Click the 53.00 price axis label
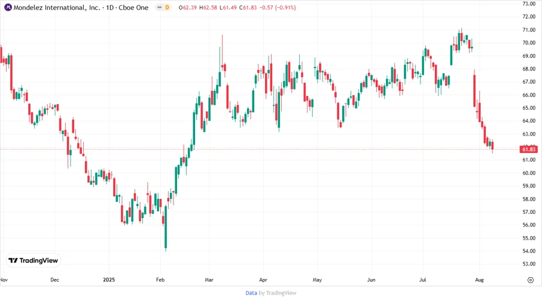Viewport: 542px width, 300px height. pyautogui.click(x=529, y=264)
